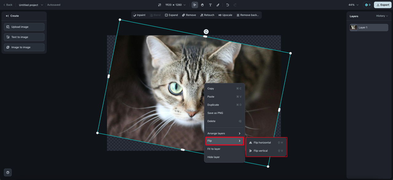Export the project
Image resolution: width=393 pixels, height=180 pixels.
click(x=383, y=5)
